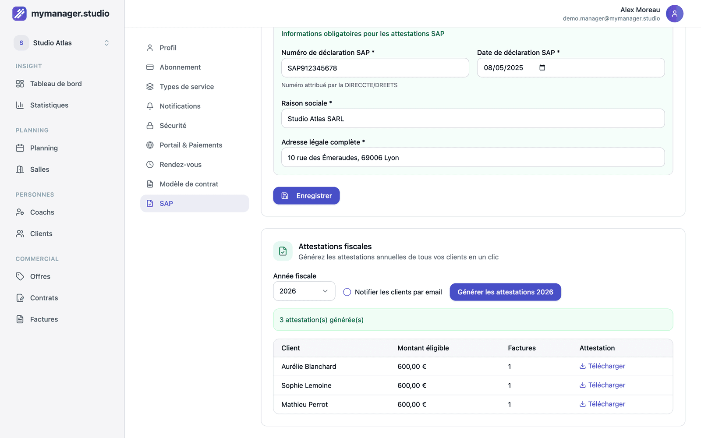The image size is (701, 438).
Task: Click the Mathieu Perrot client cell
Action: click(304, 405)
